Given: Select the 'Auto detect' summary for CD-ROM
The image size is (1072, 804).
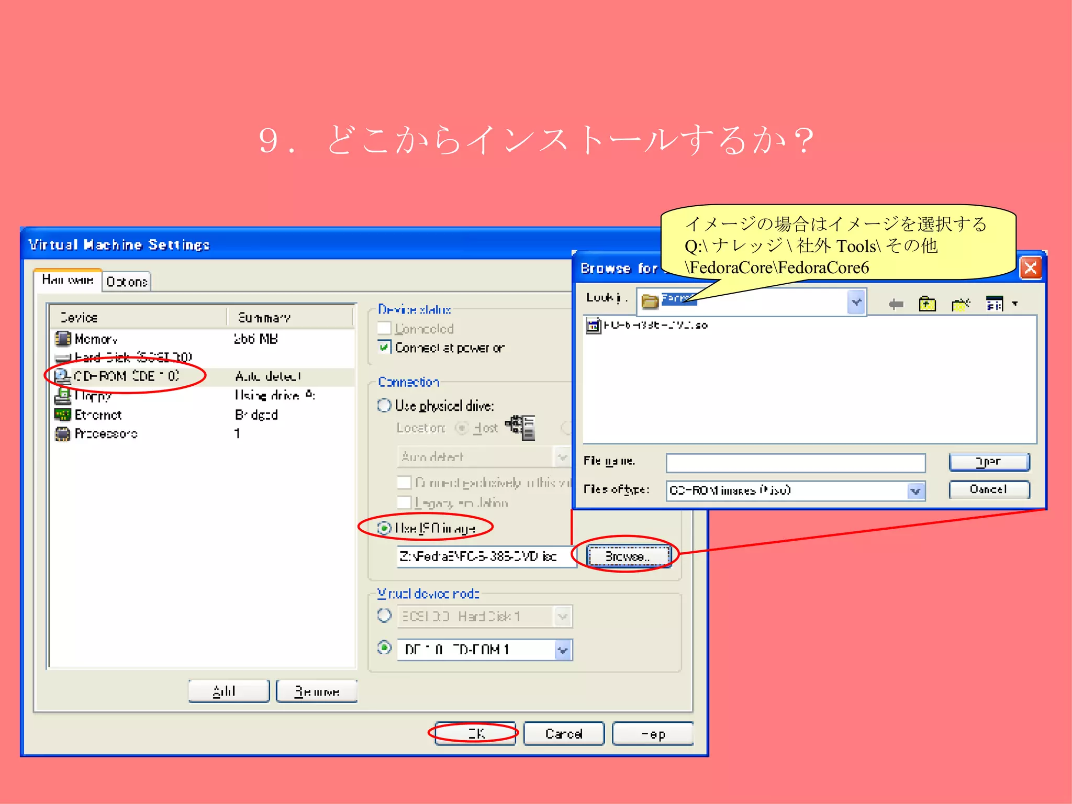Looking at the screenshot, I should tap(268, 376).
